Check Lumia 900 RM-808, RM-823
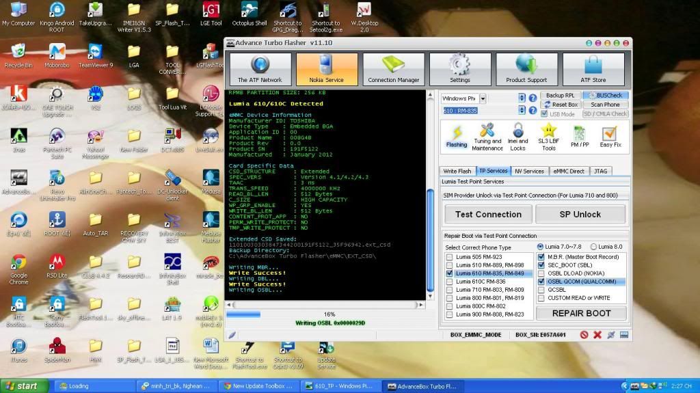This screenshot has width=700, height=393. 450,314
